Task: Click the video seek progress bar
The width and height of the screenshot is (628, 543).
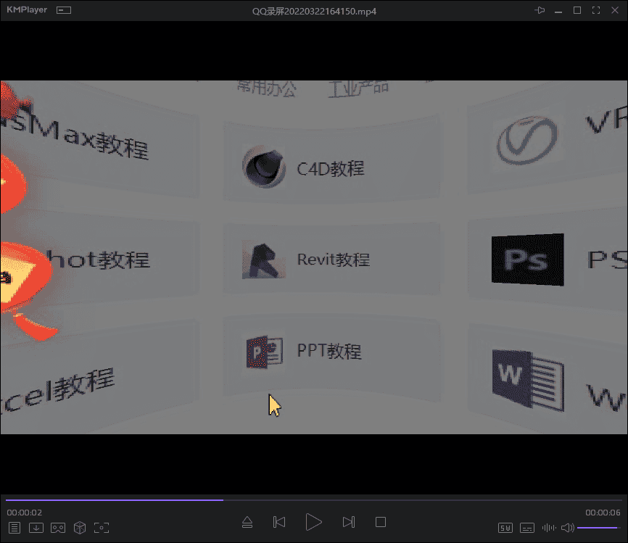Action: [313, 500]
